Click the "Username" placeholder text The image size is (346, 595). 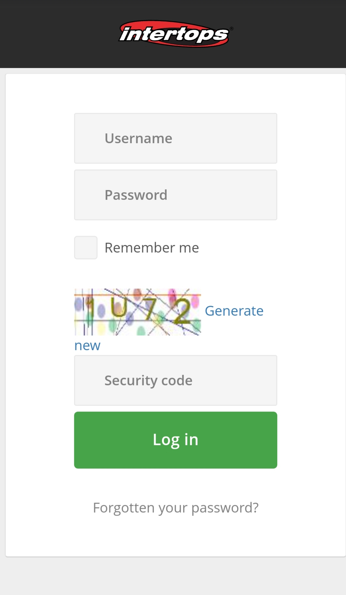click(138, 139)
